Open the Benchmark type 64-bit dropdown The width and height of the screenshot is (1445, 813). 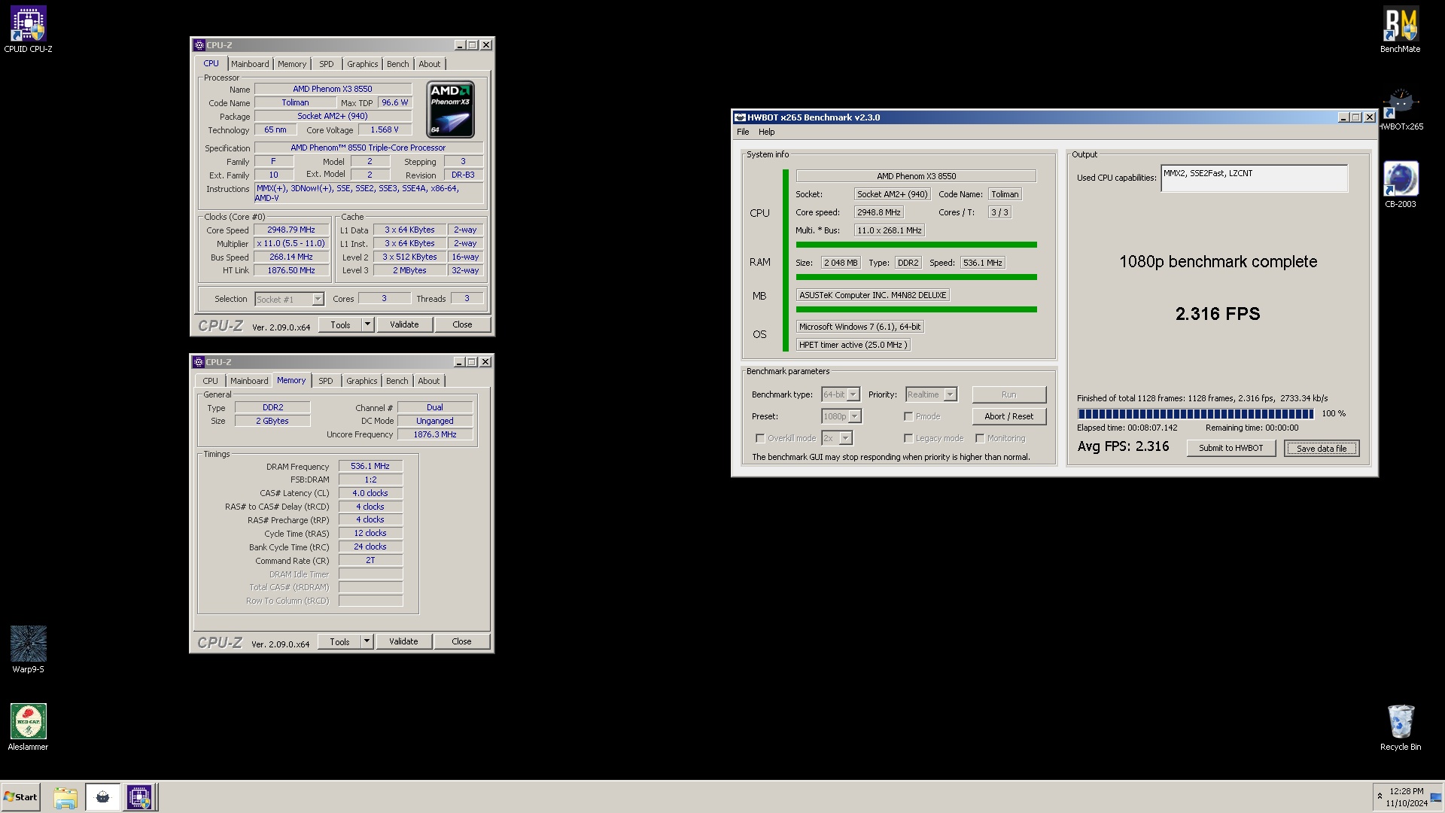pos(841,394)
